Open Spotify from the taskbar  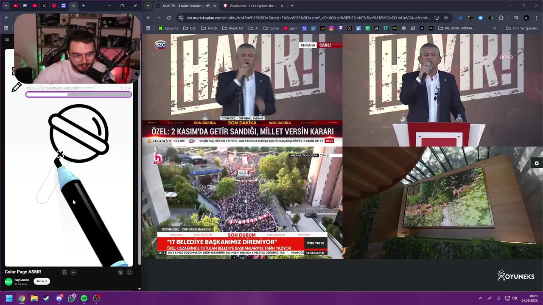point(84,298)
